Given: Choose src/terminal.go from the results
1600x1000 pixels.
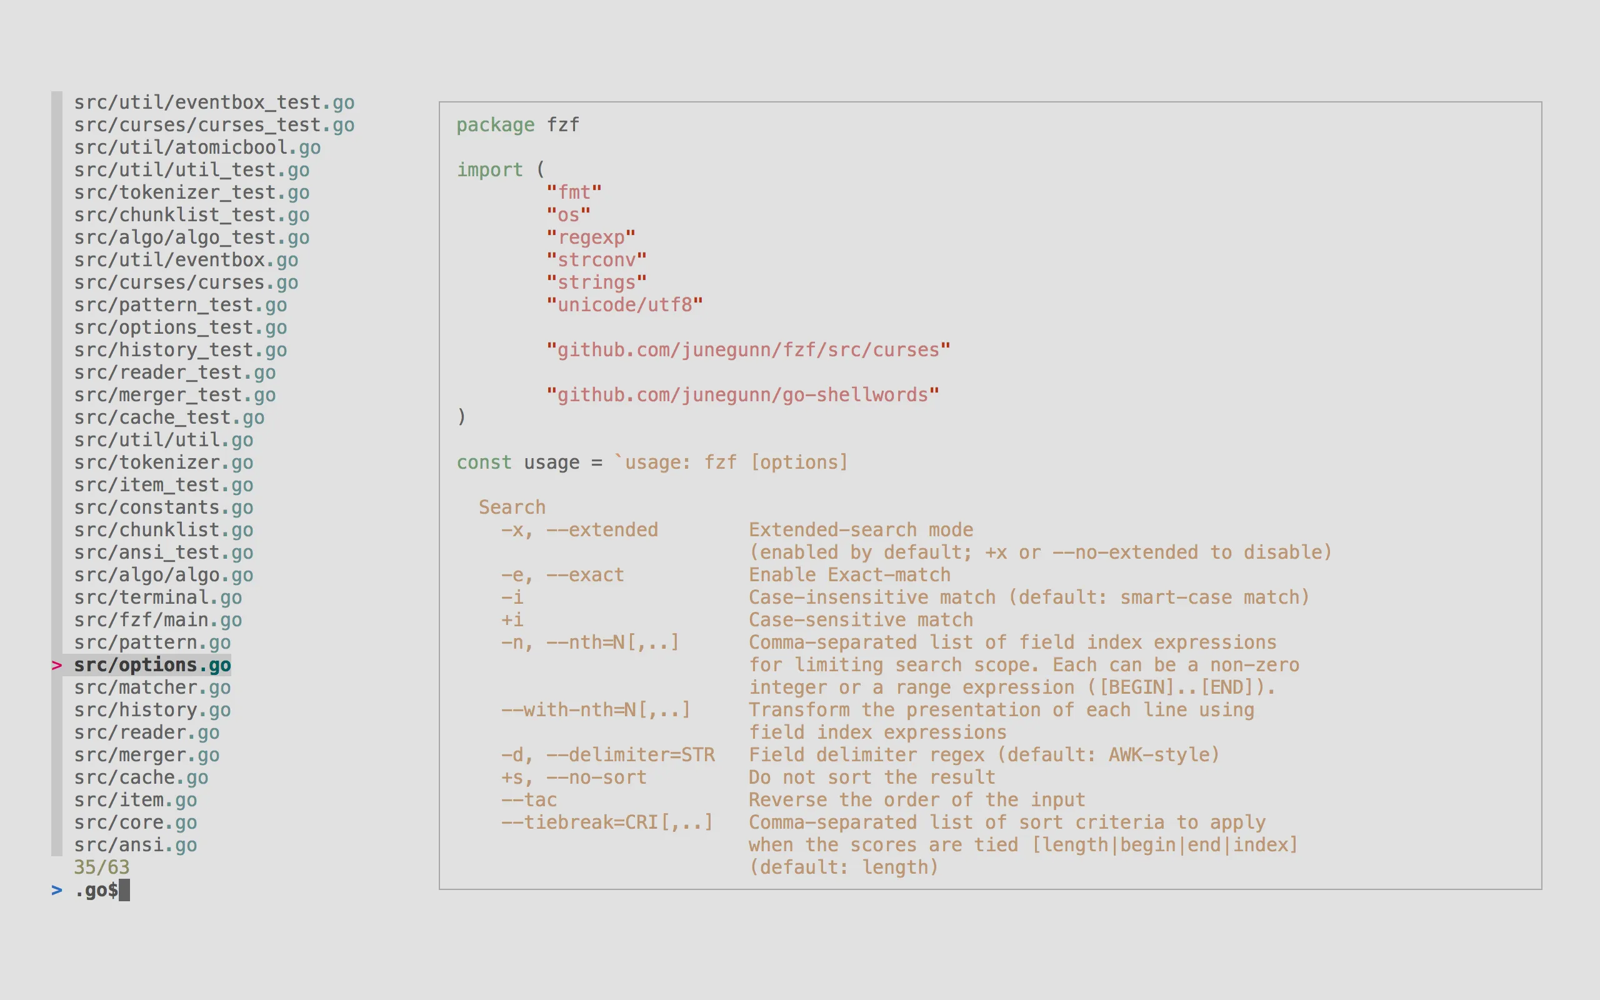Looking at the screenshot, I should (x=159, y=597).
